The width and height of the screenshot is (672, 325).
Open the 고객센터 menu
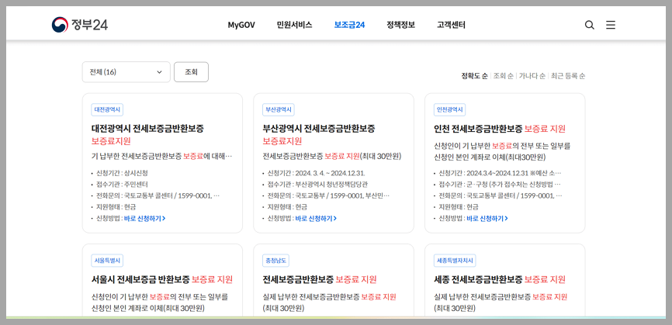coord(452,25)
